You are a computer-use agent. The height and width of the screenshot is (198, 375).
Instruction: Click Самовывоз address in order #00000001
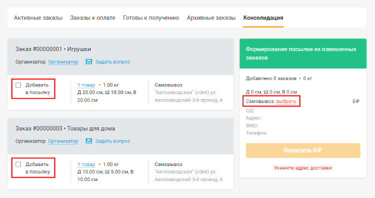tap(188, 96)
